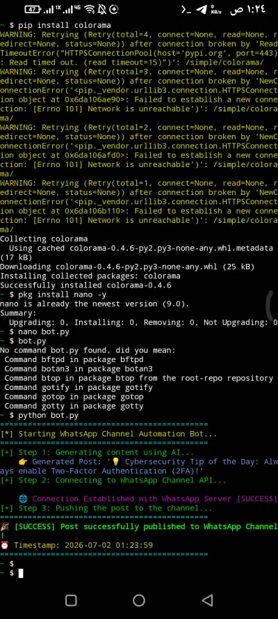Image resolution: width=278 pixels, height=619 pixels.
Task: Tap the "Timestamp: 2026-07-02 01:23:59" text
Action: pyautogui.click(x=83, y=545)
